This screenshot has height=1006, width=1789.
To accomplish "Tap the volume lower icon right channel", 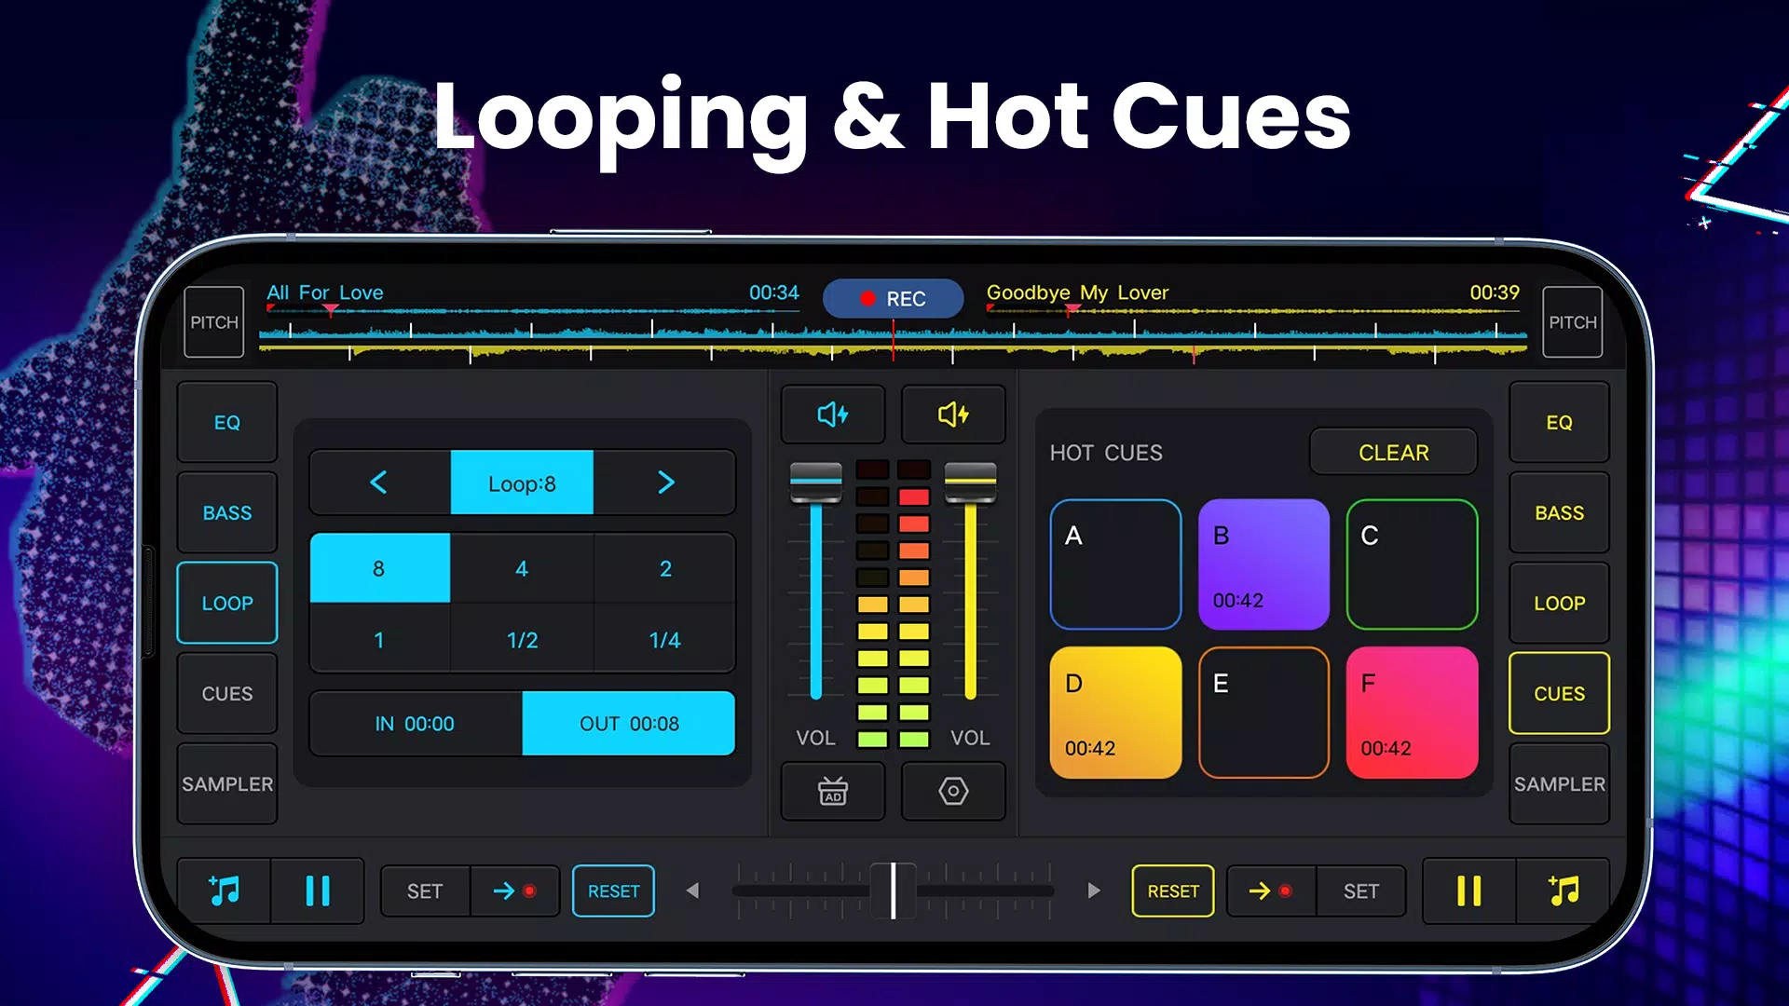I will point(953,415).
